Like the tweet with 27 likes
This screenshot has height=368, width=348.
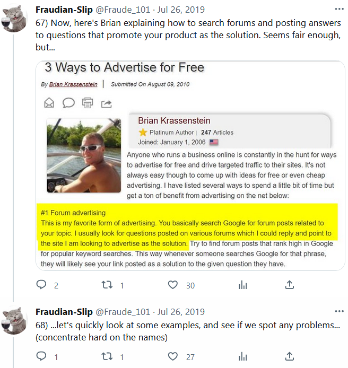pyautogui.click(x=173, y=356)
